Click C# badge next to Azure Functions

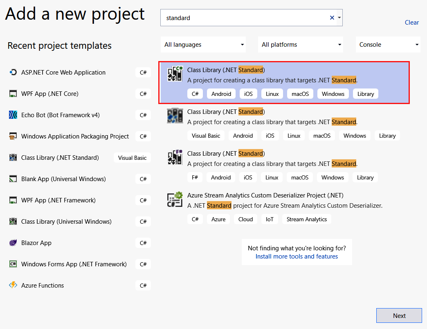point(143,285)
